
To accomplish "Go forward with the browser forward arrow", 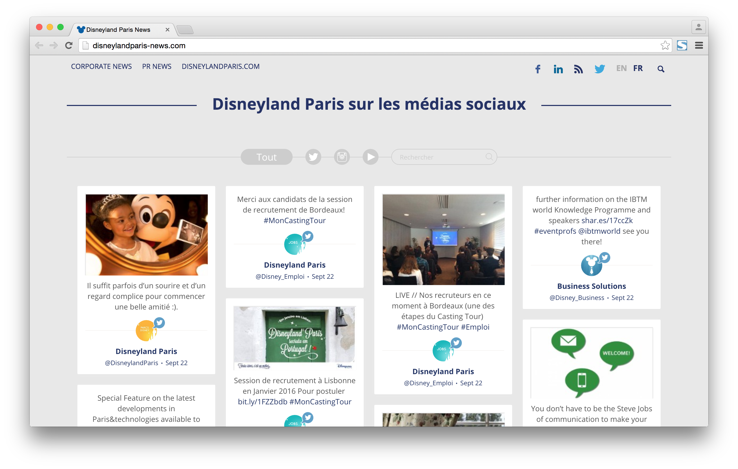I will (54, 46).
